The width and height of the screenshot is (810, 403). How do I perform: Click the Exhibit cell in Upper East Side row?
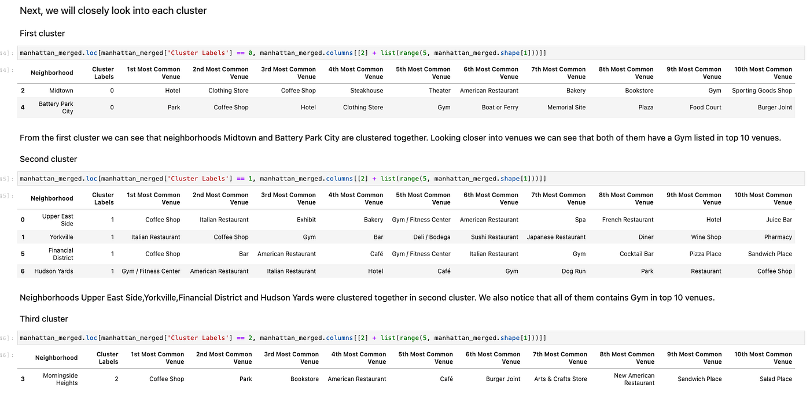pos(306,220)
